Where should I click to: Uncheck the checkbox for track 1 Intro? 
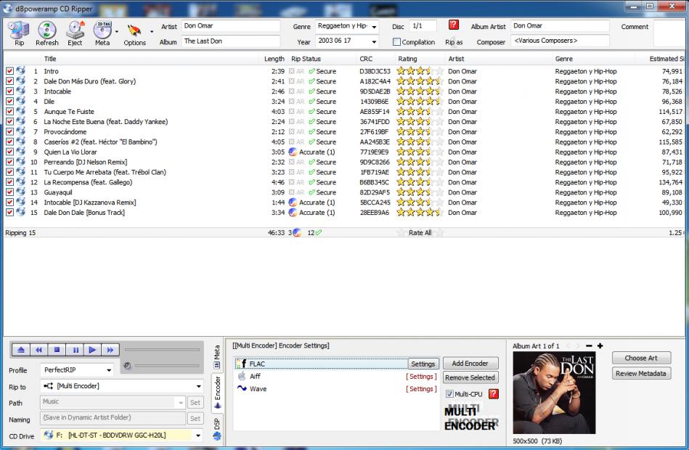(x=9, y=71)
